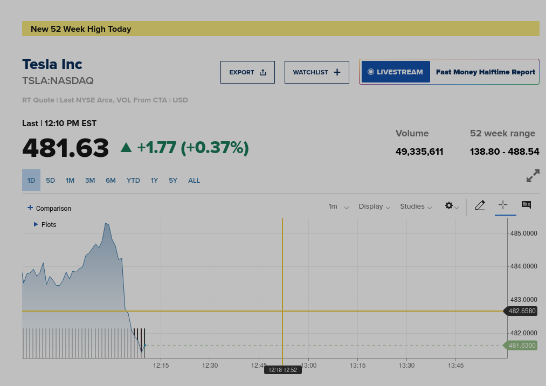Click the 481.6300 current price label
This screenshot has height=386, width=546.
[x=521, y=345]
